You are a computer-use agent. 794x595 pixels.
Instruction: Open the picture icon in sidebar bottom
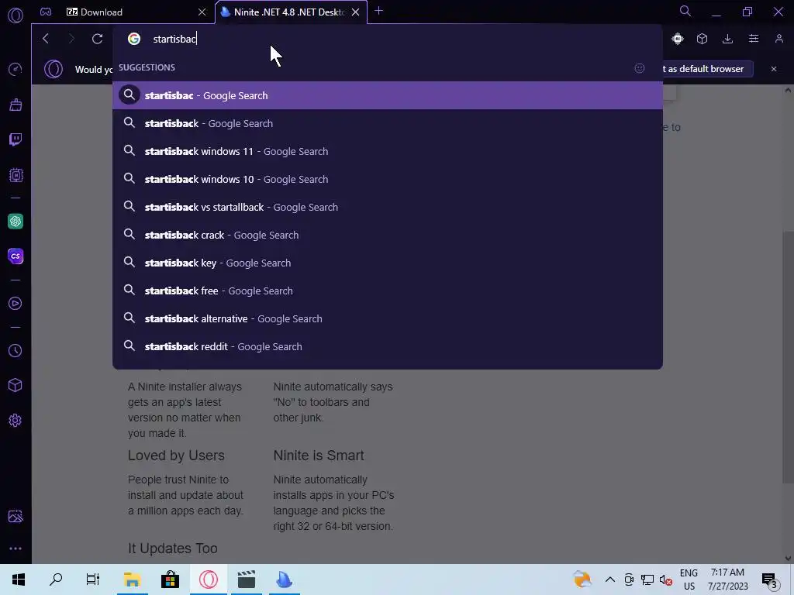tap(16, 516)
